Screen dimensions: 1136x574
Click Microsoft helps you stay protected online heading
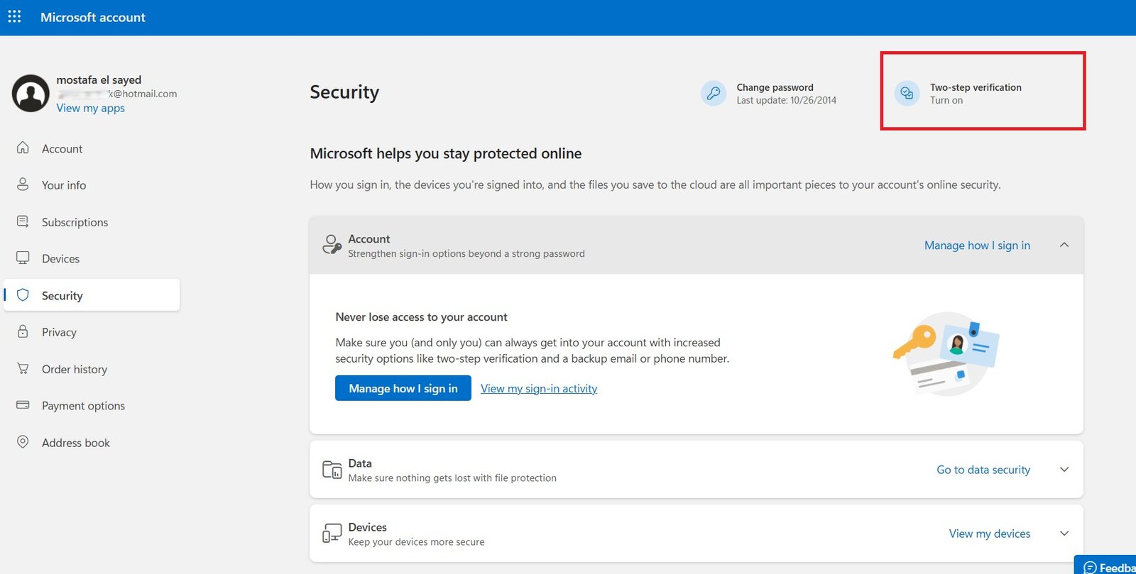(x=446, y=153)
